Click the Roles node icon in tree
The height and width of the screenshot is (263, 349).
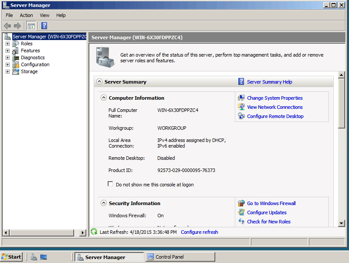(16, 44)
